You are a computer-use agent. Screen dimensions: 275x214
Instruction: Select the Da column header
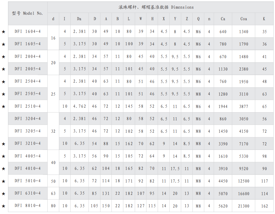(79, 19)
